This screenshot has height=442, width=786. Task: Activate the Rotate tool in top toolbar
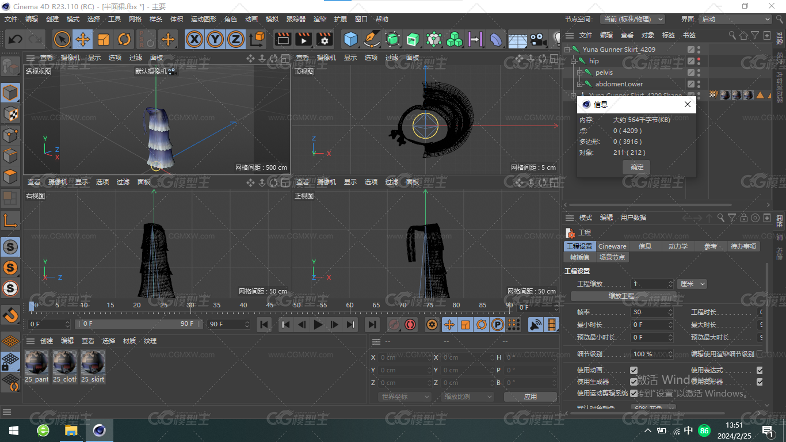coord(124,39)
